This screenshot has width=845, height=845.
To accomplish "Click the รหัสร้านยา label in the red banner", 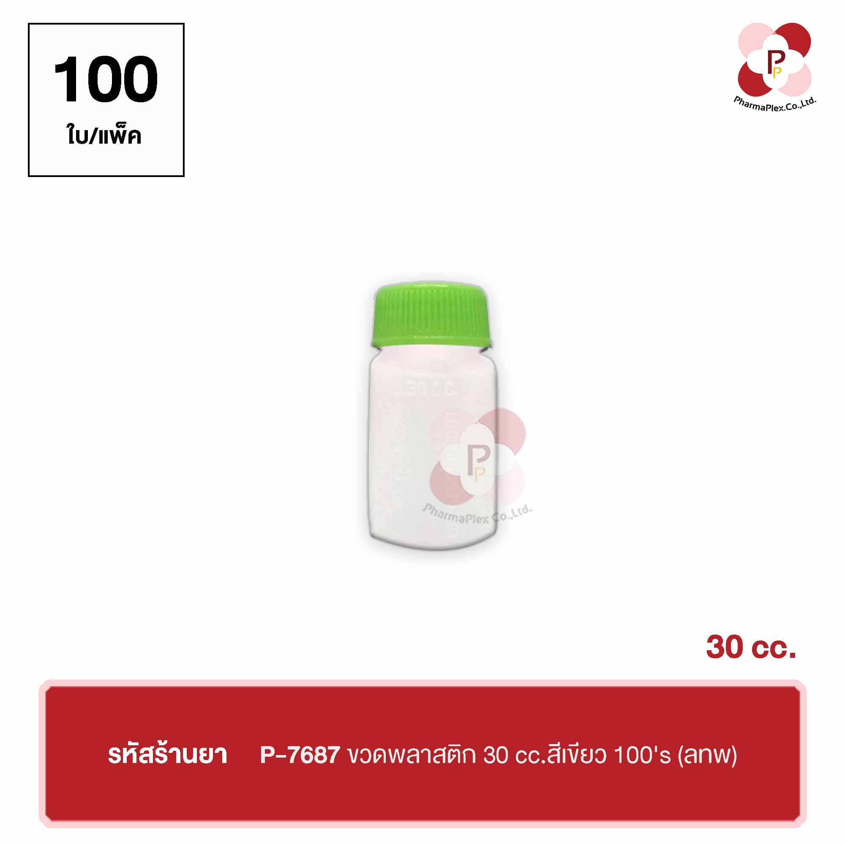I will [x=167, y=755].
